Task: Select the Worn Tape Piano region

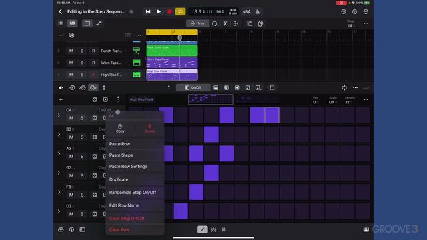Action: click(172, 63)
